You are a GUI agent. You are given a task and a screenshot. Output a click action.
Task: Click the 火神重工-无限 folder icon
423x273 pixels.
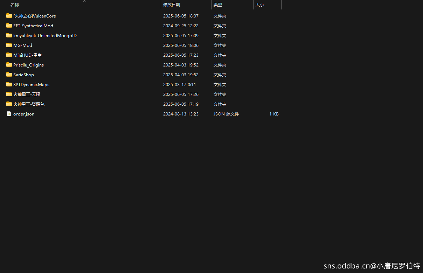coord(9,94)
